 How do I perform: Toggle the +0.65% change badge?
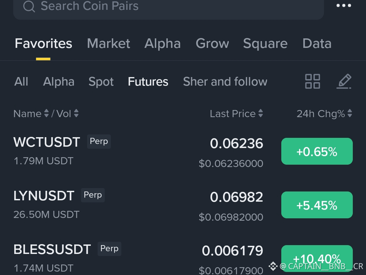[x=317, y=151]
